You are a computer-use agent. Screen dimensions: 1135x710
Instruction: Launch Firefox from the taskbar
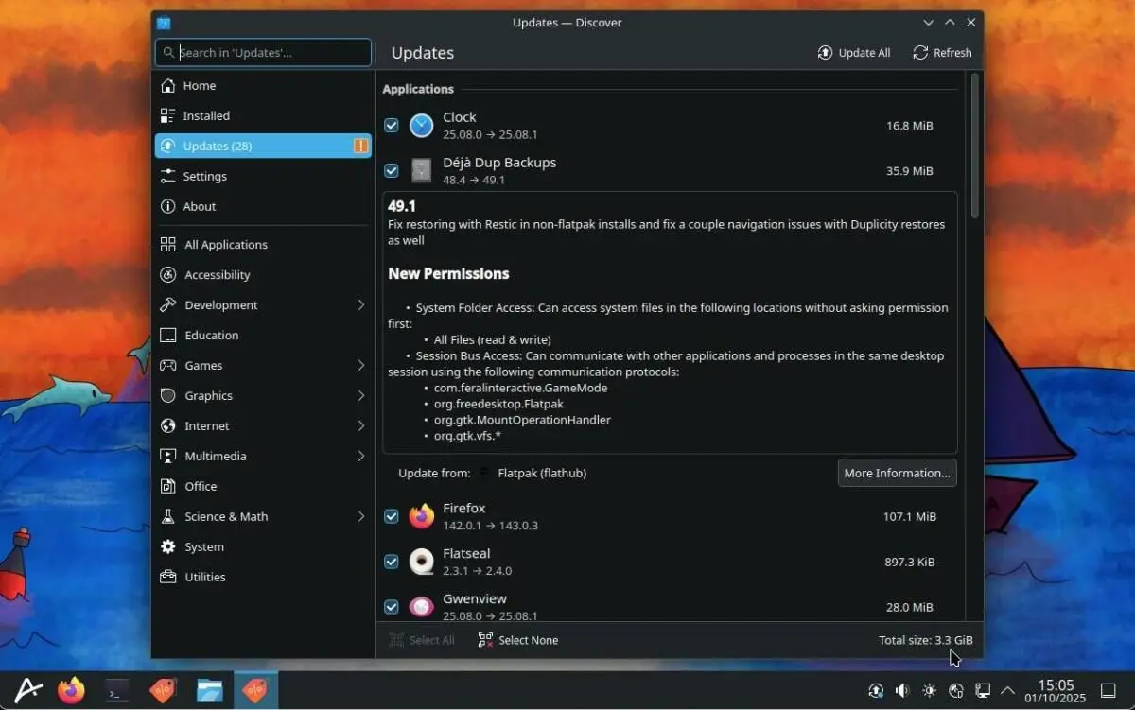coord(71,691)
